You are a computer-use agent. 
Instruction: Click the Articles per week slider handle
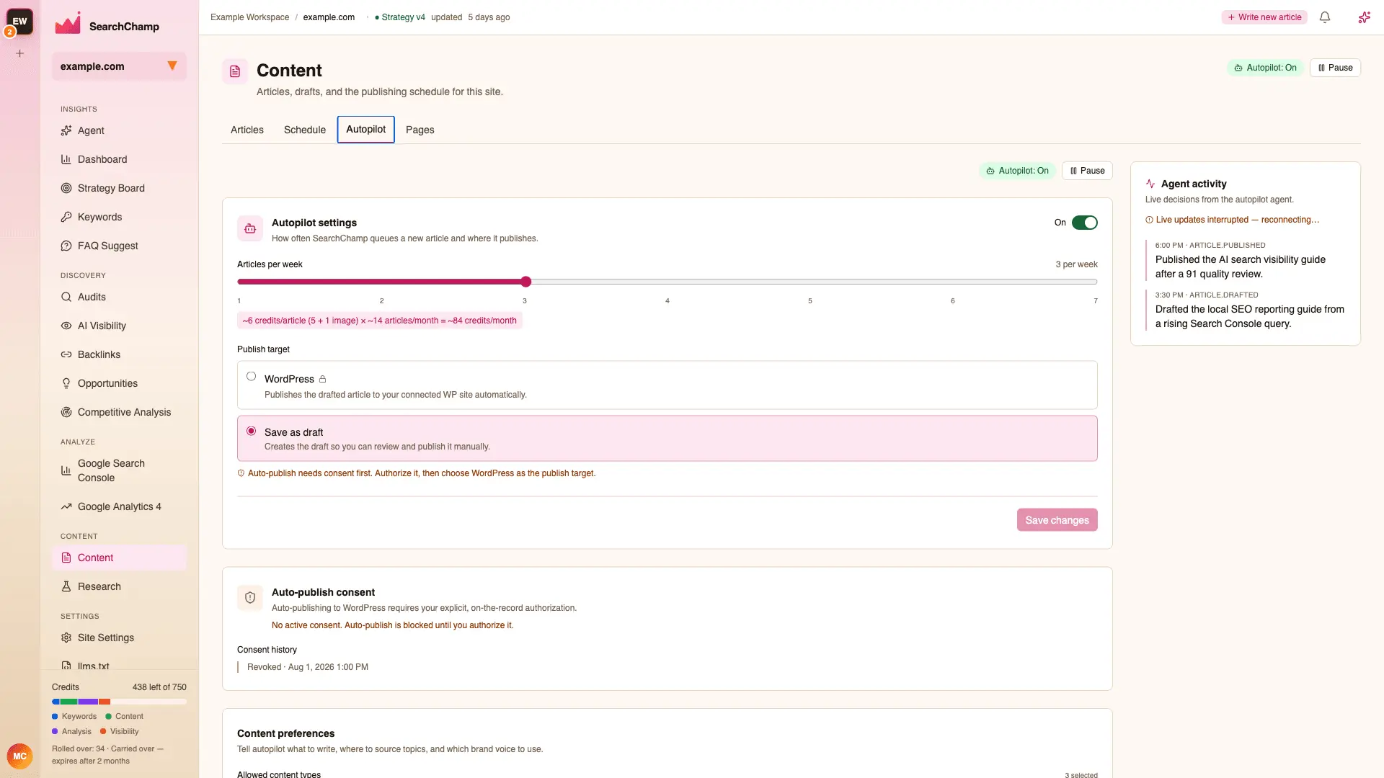[526, 282]
